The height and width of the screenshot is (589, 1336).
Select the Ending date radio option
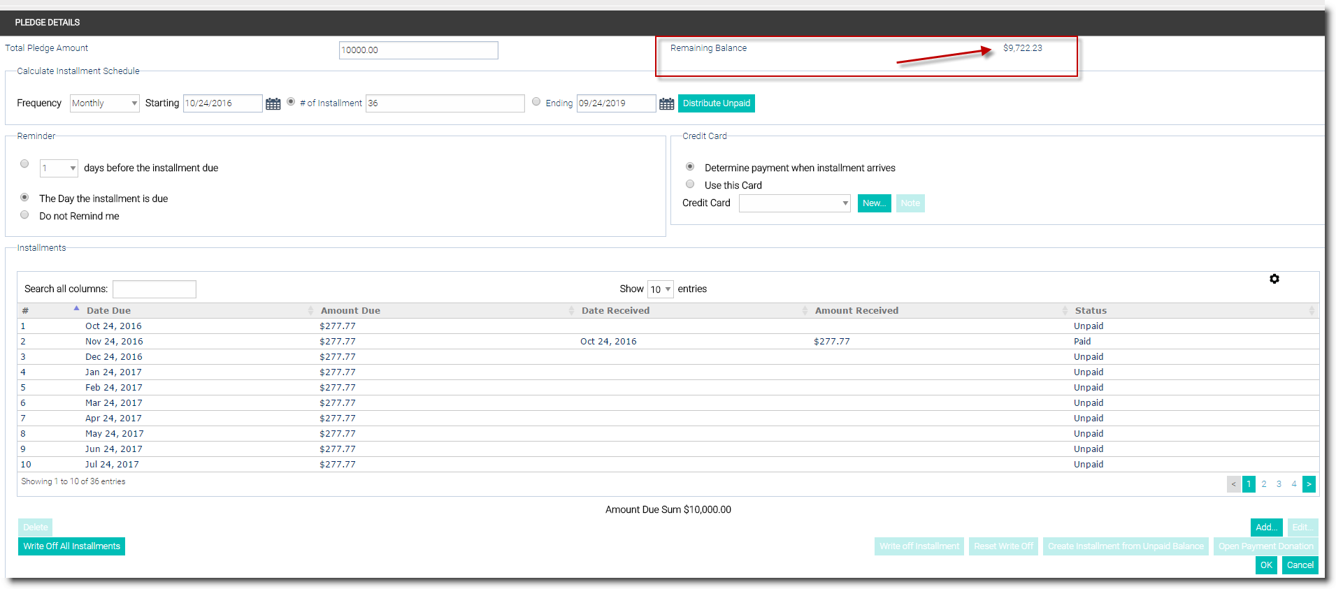536,101
